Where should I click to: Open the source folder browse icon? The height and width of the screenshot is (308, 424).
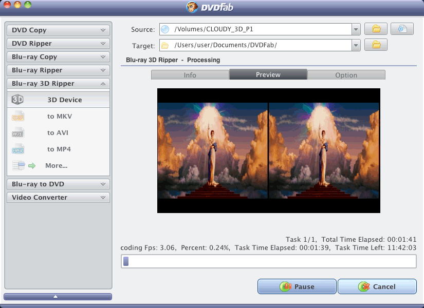(376, 29)
